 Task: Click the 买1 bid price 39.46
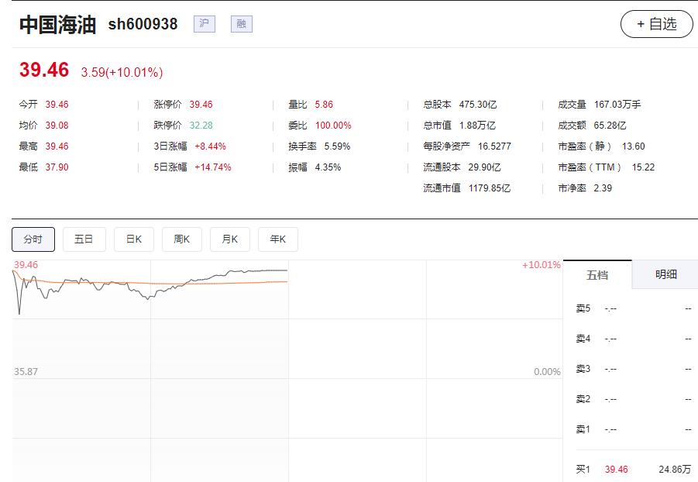pos(617,470)
